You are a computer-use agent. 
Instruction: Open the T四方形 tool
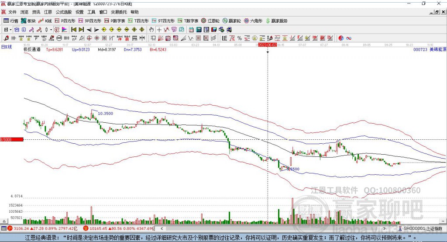pyautogui.click(x=138, y=21)
